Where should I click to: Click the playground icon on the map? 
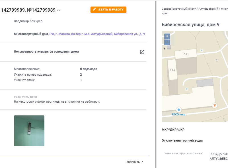tap(217, 60)
